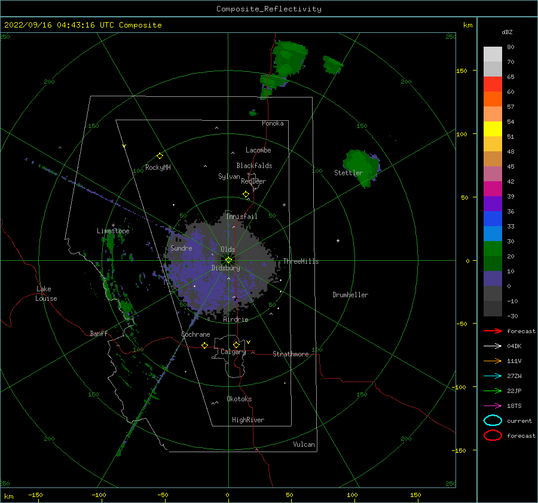Viewport: 538px width, 503px height.
Task: Click the Calgary label
Action: 233,352
